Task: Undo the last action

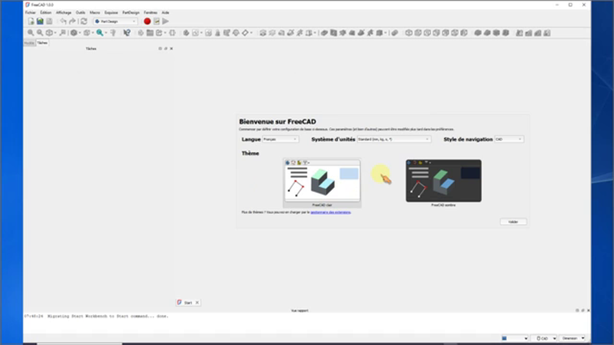Action: pyautogui.click(x=63, y=21)
